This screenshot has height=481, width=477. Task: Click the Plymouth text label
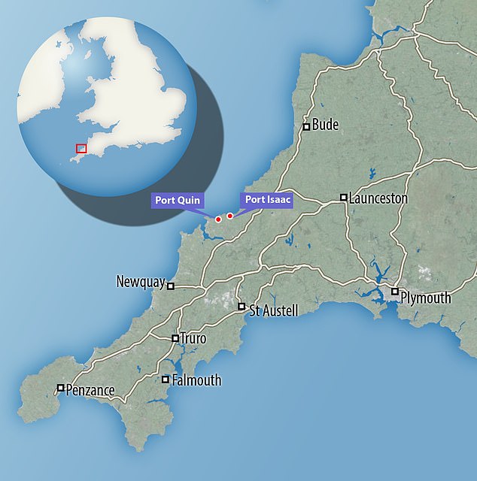coord(426,298)
